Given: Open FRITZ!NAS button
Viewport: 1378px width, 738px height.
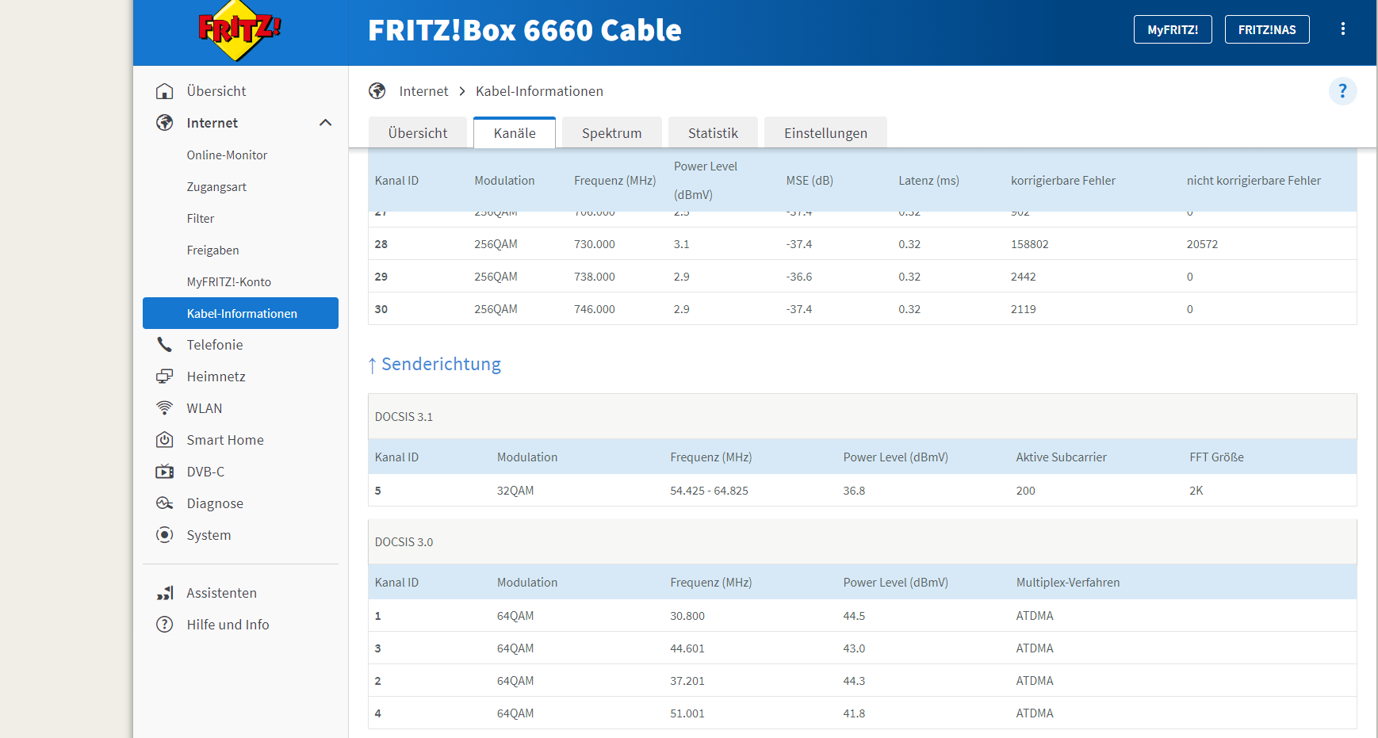Looking at the screenshot, I should point(1267,29).
